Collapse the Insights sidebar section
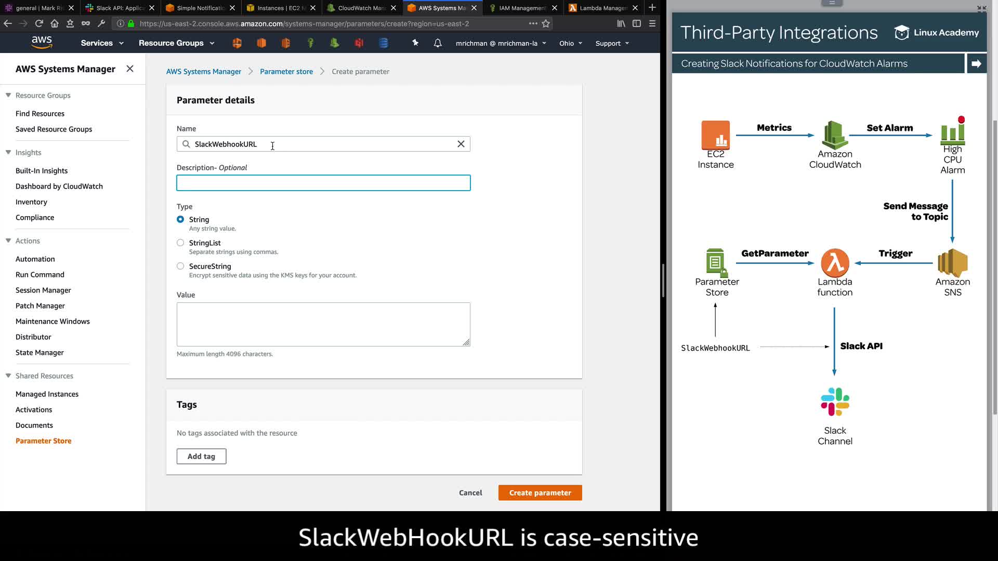Viewport: 998px width, 561px height. coord(8,152)
